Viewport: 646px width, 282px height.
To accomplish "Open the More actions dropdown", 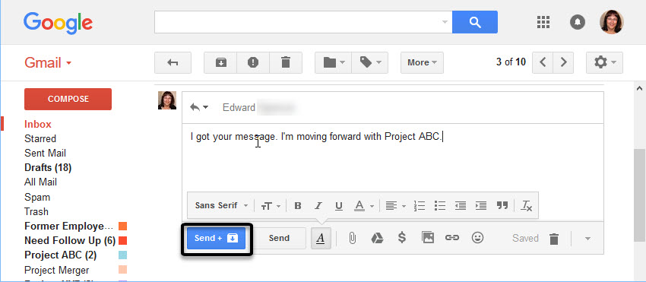I will [x=422, y=62].
